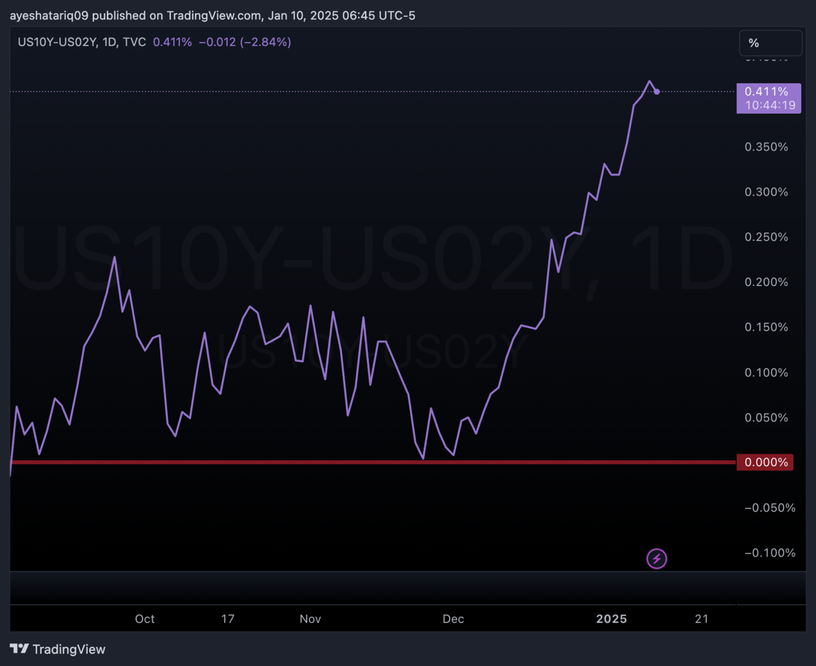
Task: Click the 0.050% price axis label
Action: 766,417
